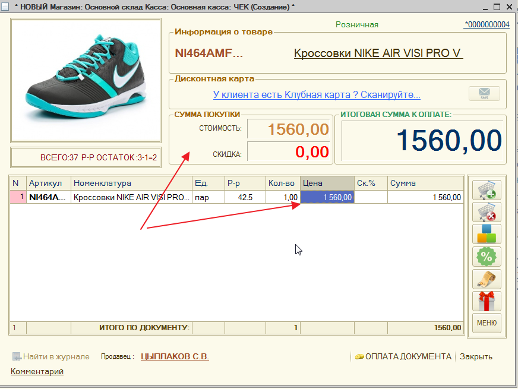Image resolution: width=518 pixels, height=389 pixels.
Task: Click the club card scan link
Action: click(317, 95)
